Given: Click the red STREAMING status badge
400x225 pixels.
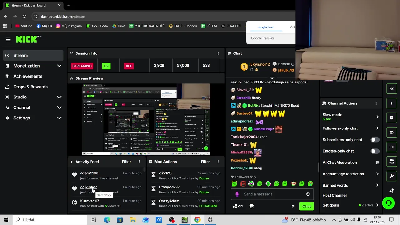Looking at the screenshot, I should (82, 66).
